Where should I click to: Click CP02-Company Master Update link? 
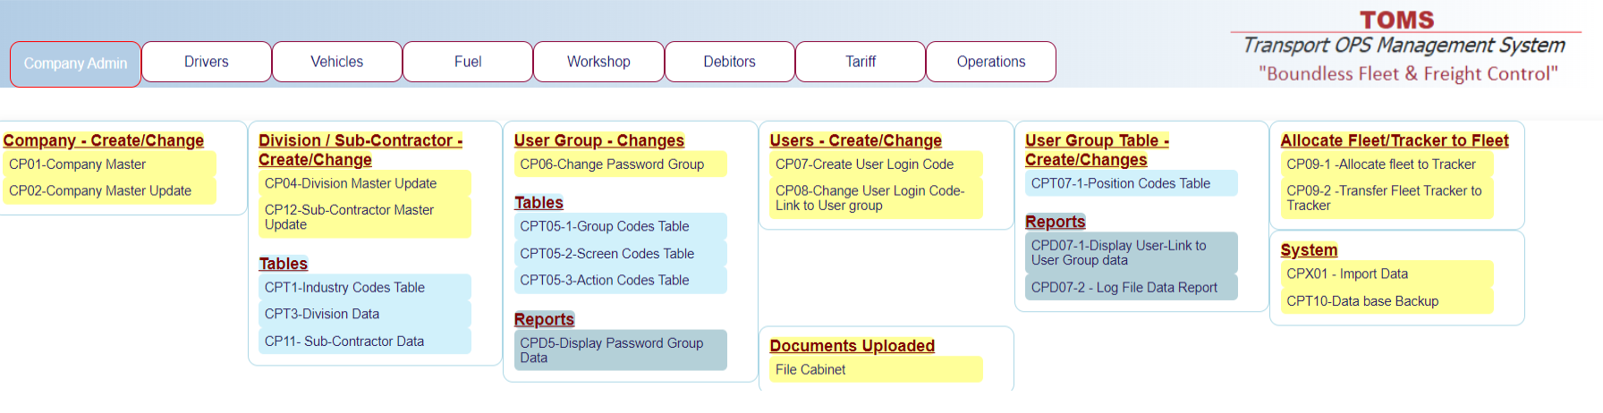[100, 190]
